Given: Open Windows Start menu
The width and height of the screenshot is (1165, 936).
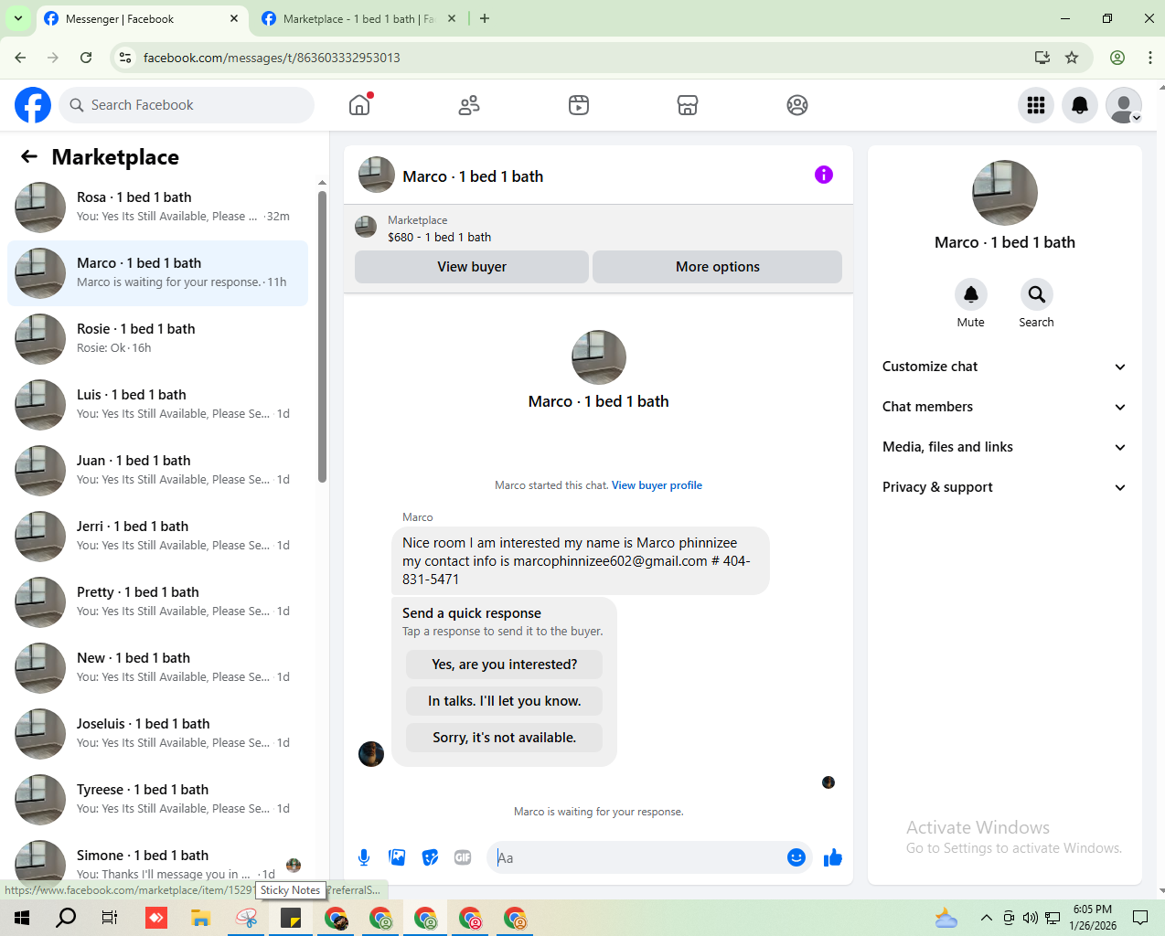Looking at the screenshot, I should coord(22,918).
